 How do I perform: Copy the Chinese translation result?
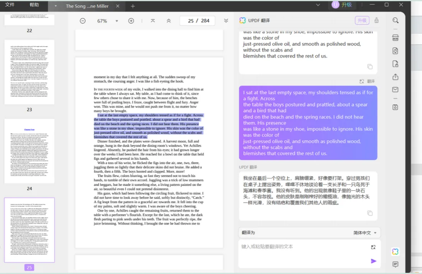tap(370, 213)
